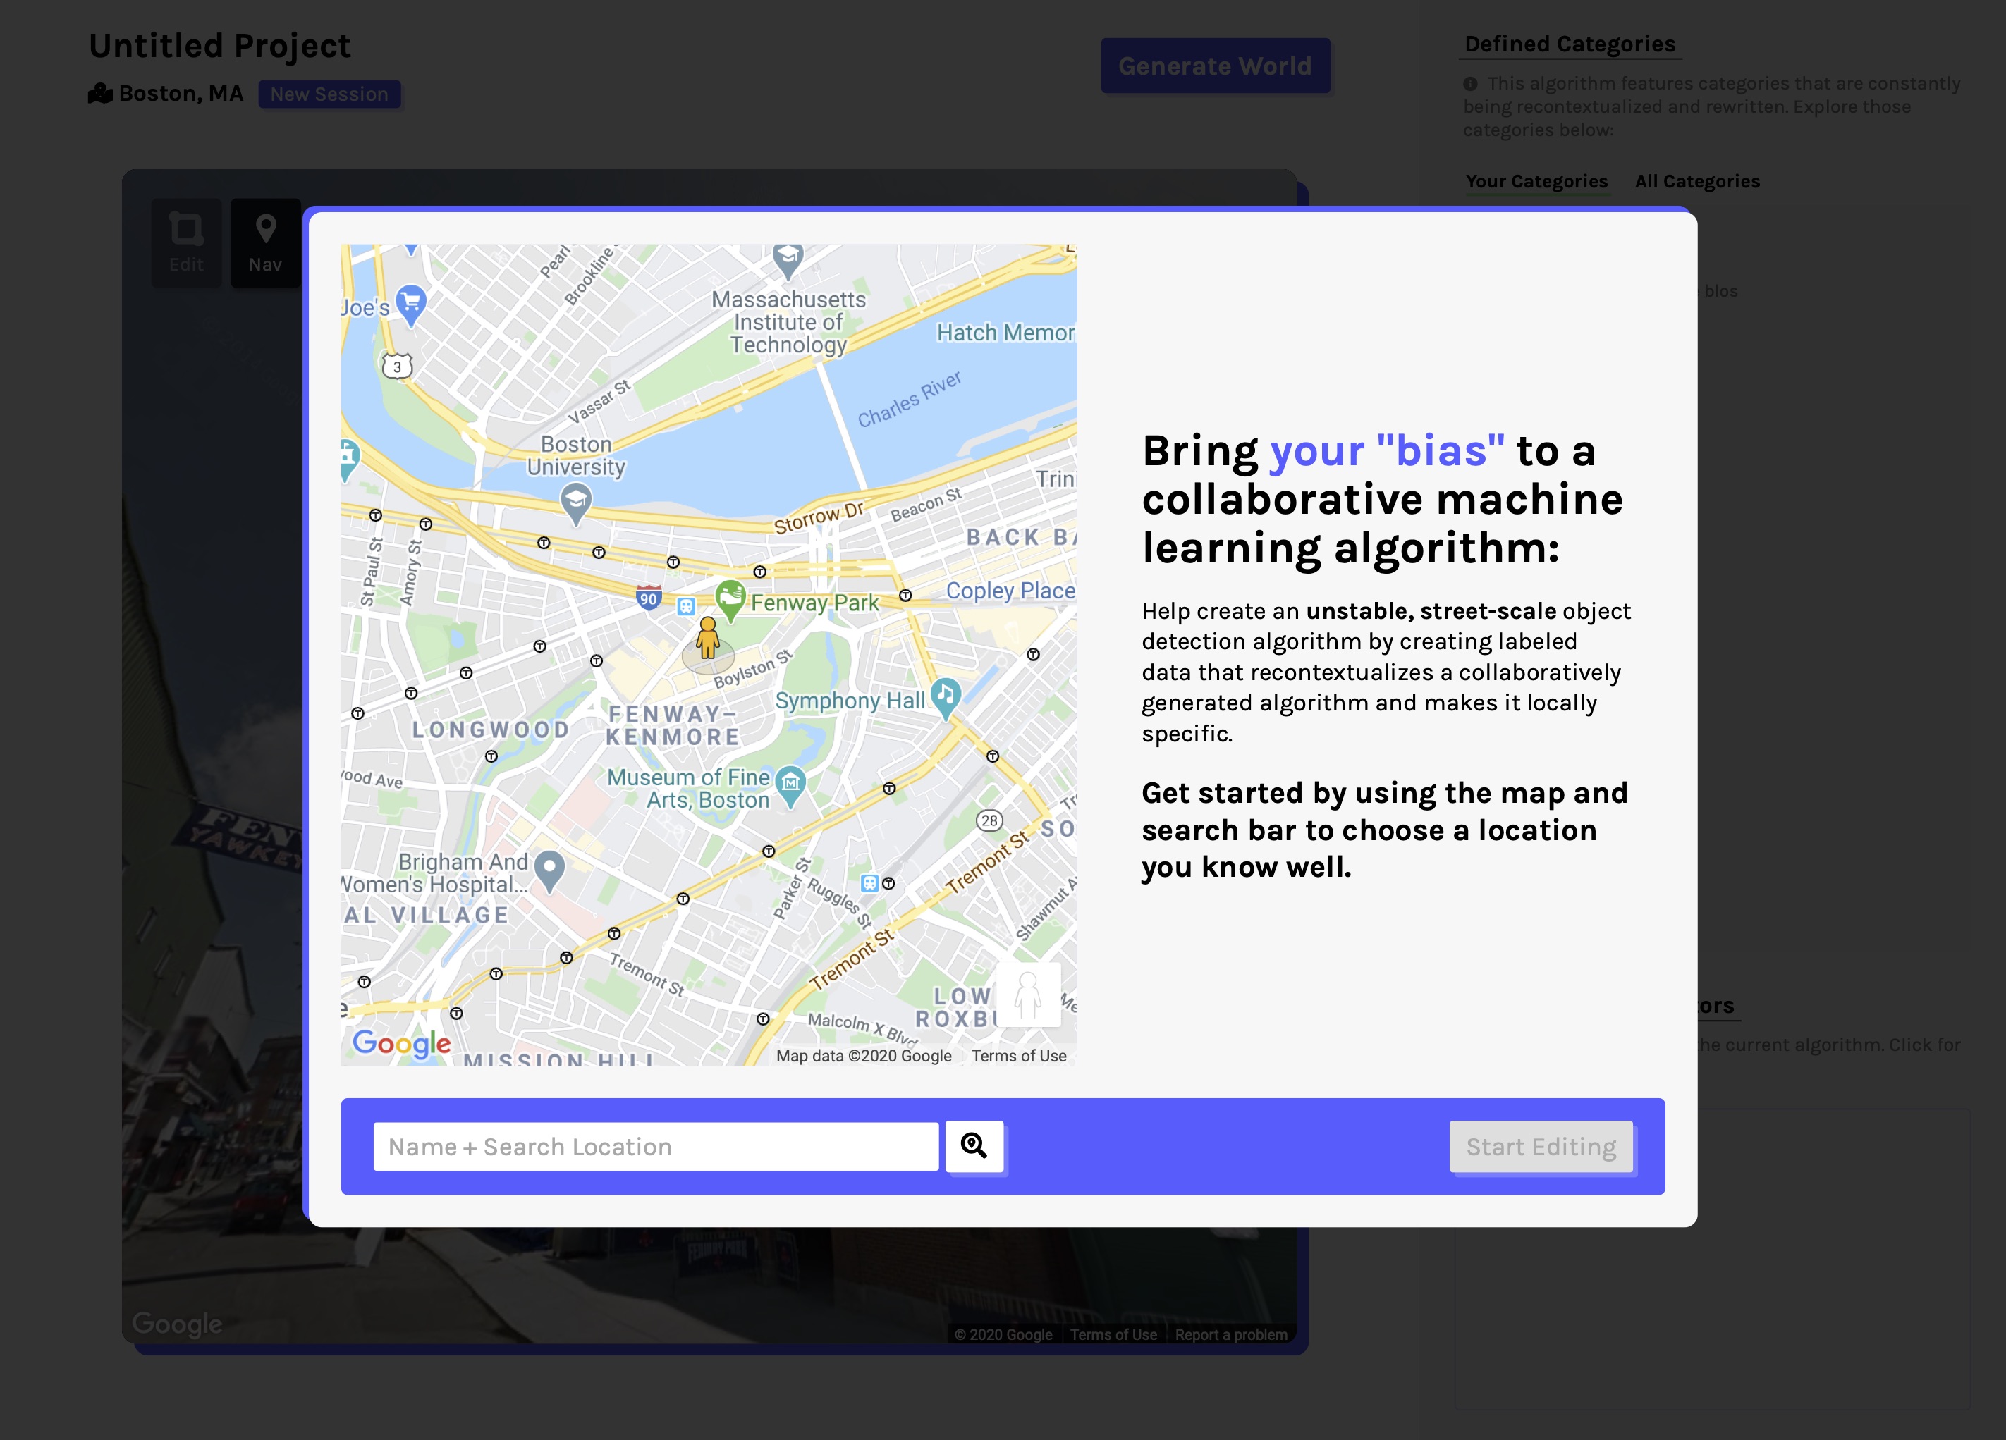The image size is (2006, 1440).
Task: Click the Boston University graduation cap marker
Action: coord(576,503)
